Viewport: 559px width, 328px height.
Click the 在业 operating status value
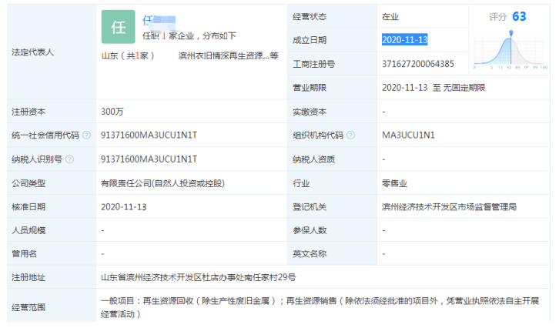click(390, 17)
